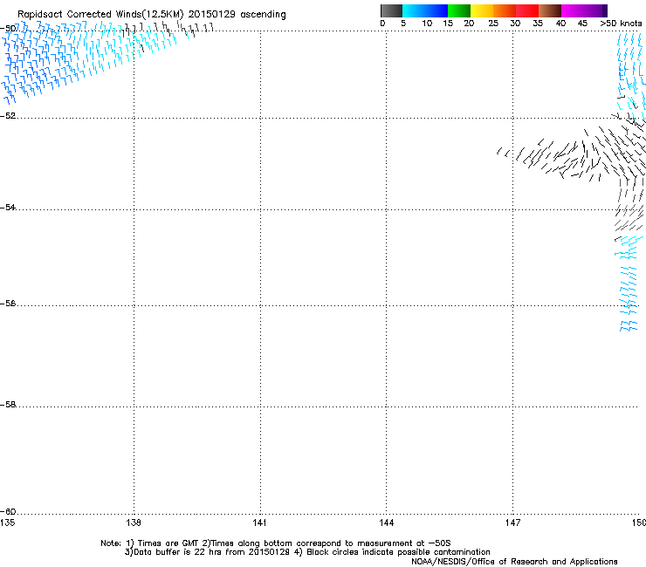Click the note line 'Times are GMT'
Screen dimensions: 646x567
click(168, 543)
